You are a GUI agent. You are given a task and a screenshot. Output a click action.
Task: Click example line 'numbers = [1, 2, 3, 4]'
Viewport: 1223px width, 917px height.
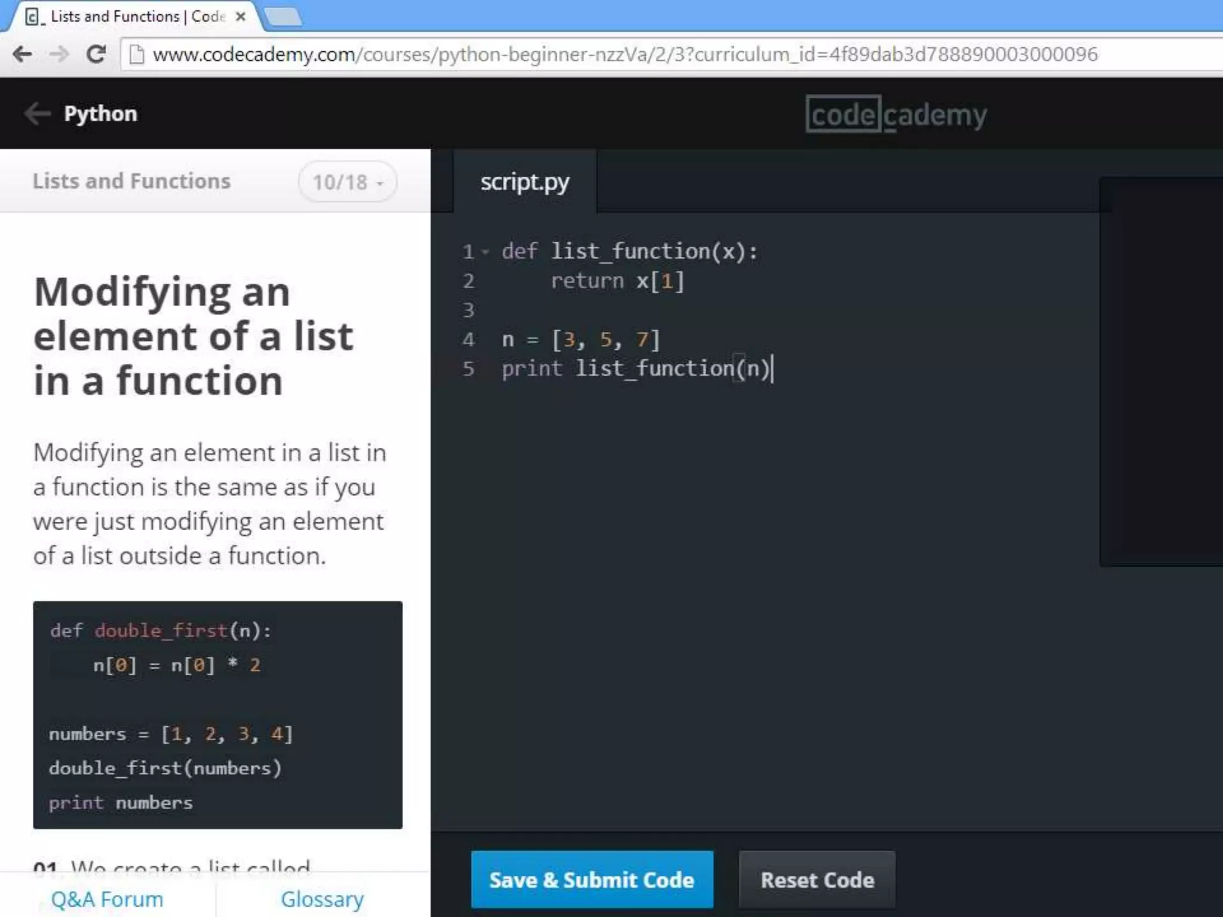171,734
